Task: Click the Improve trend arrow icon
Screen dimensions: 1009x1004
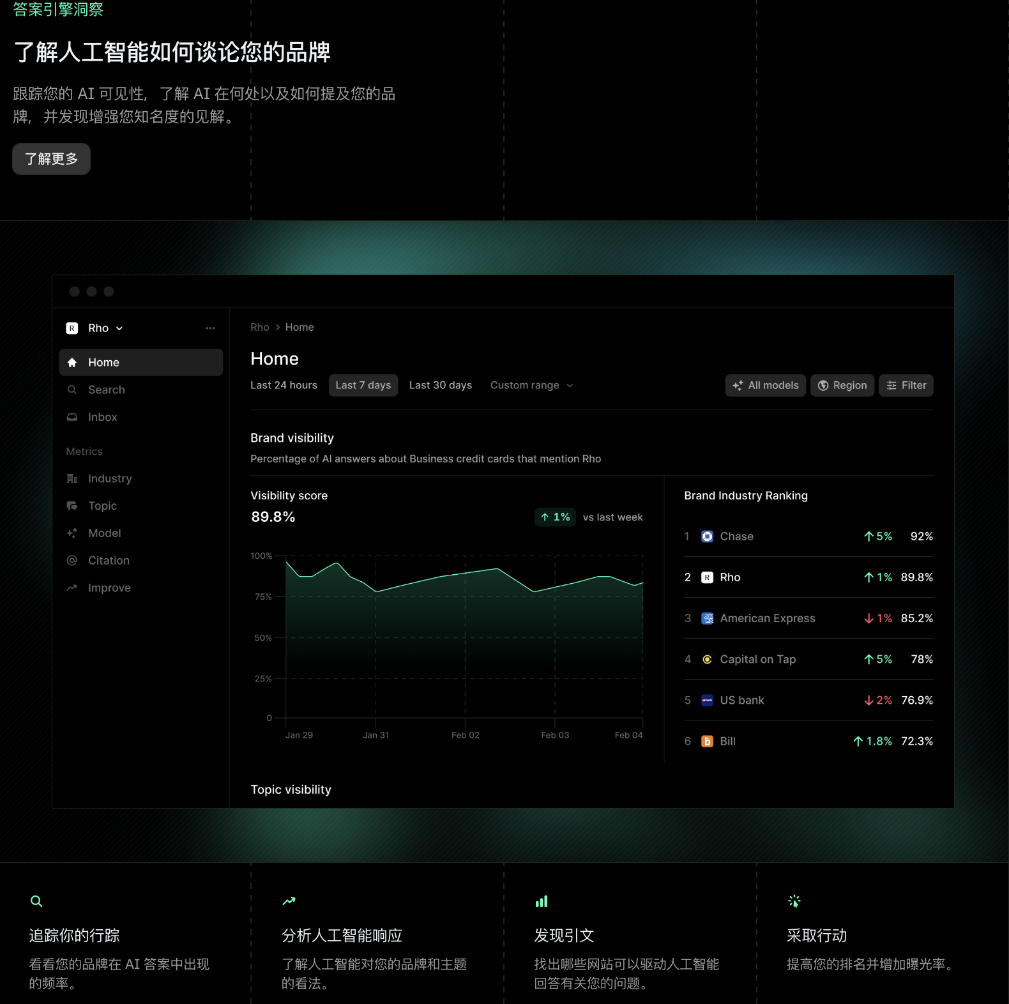Action: (72, 588)
